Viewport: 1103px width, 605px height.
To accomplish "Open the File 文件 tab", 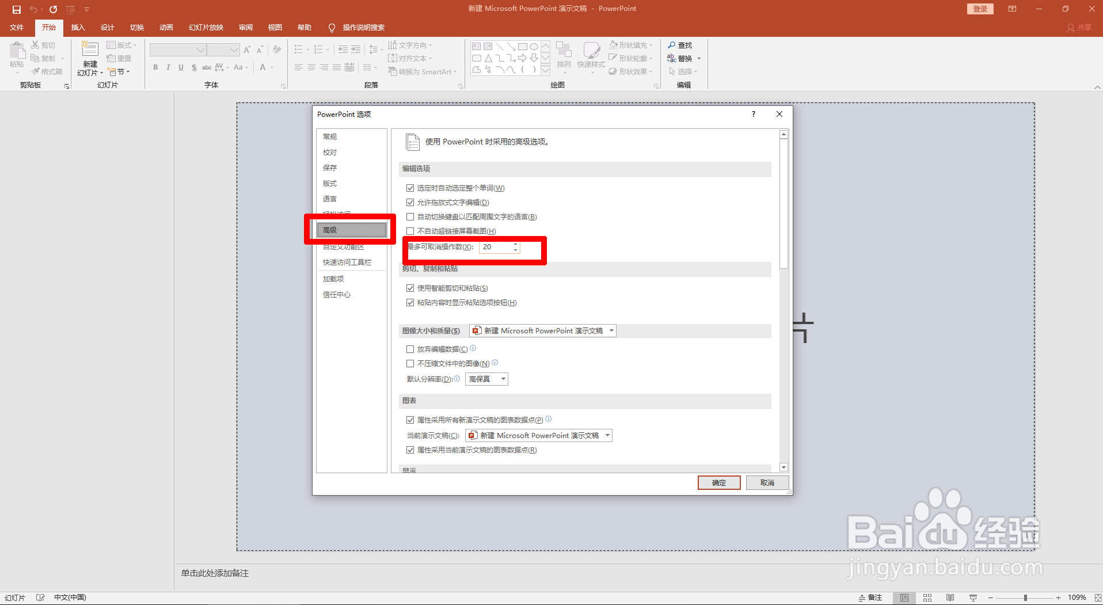I will 17,28.
